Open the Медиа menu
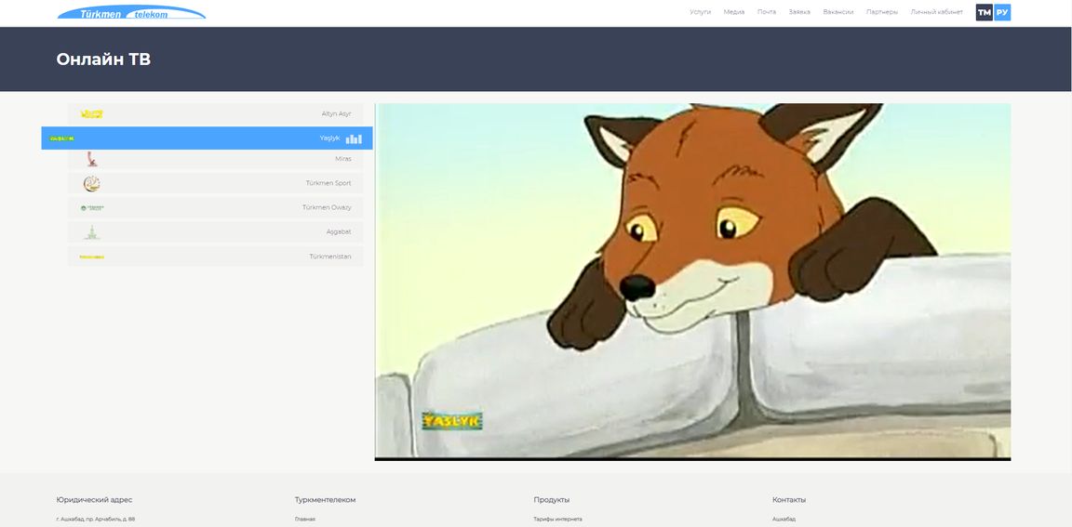Screen dimensions: 1072x527 coord(734,12)
